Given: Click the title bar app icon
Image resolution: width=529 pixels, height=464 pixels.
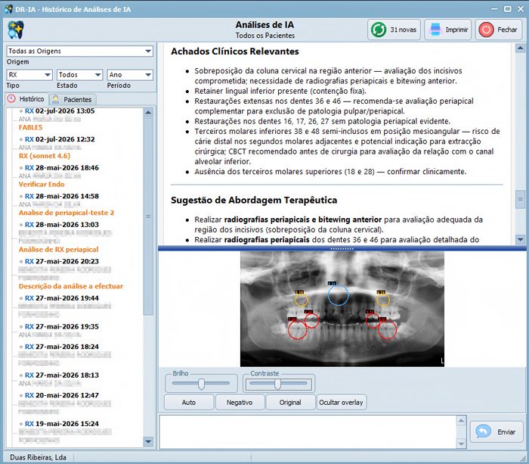Looking at the screenshot, I should tap(8, 9).
